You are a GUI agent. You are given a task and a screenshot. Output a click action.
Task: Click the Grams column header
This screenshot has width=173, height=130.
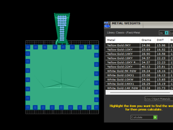[x=147, y=40]
